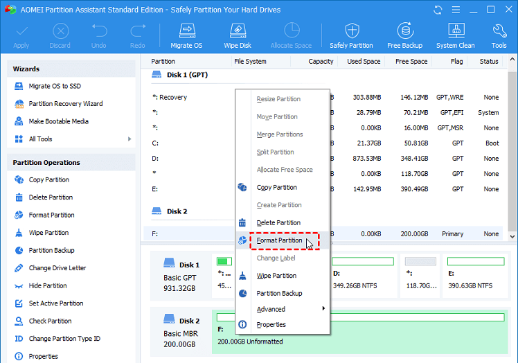Open Free Backup from the toolbar
The width and height of the screenshot is (518, 363).
click(404, 36)
